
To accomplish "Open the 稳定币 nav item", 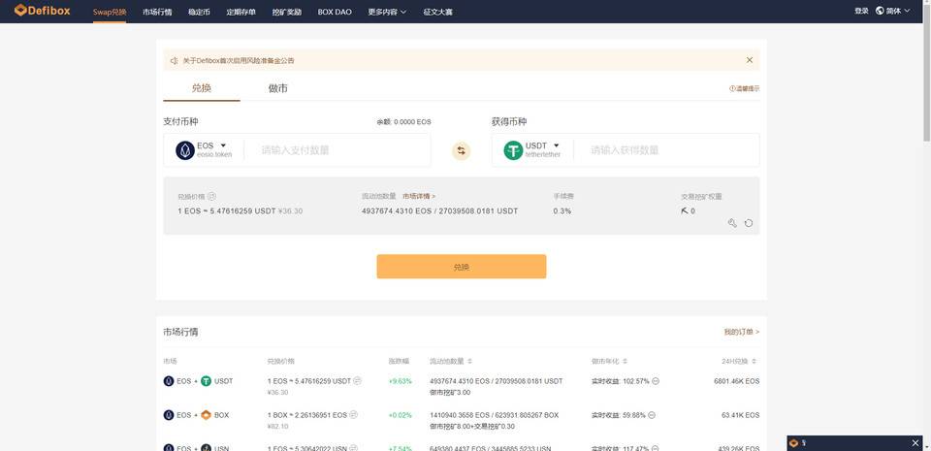I will [x=199, y=12].
